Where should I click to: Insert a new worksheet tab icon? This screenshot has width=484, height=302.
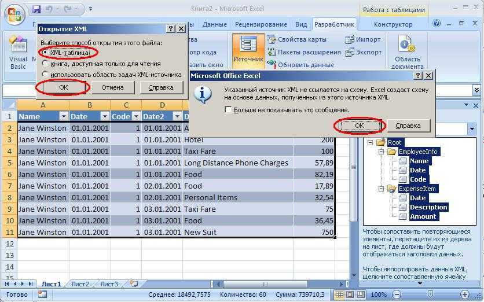coord(134,283)
